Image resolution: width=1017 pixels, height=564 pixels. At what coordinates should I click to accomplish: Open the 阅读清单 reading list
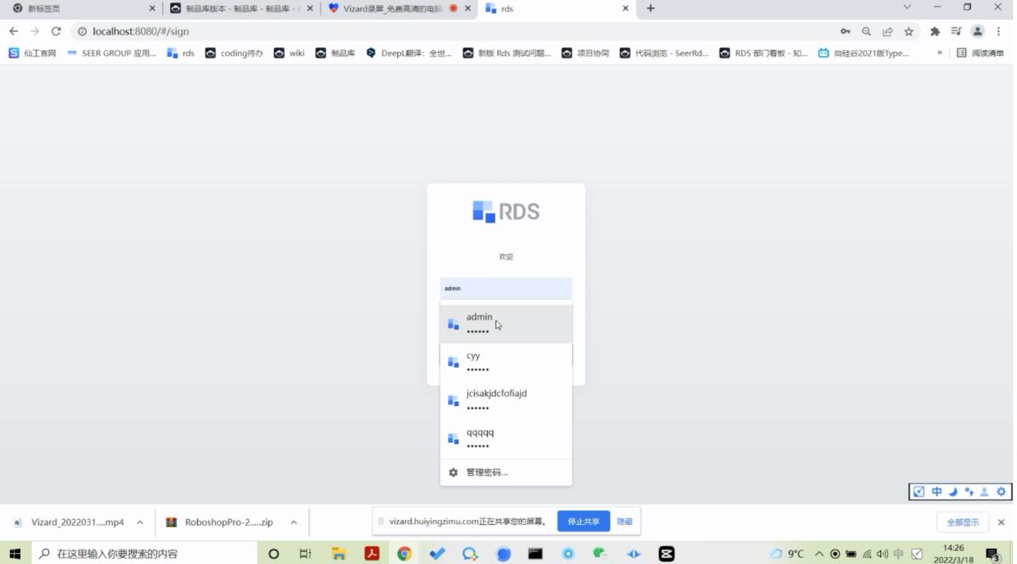980,53
